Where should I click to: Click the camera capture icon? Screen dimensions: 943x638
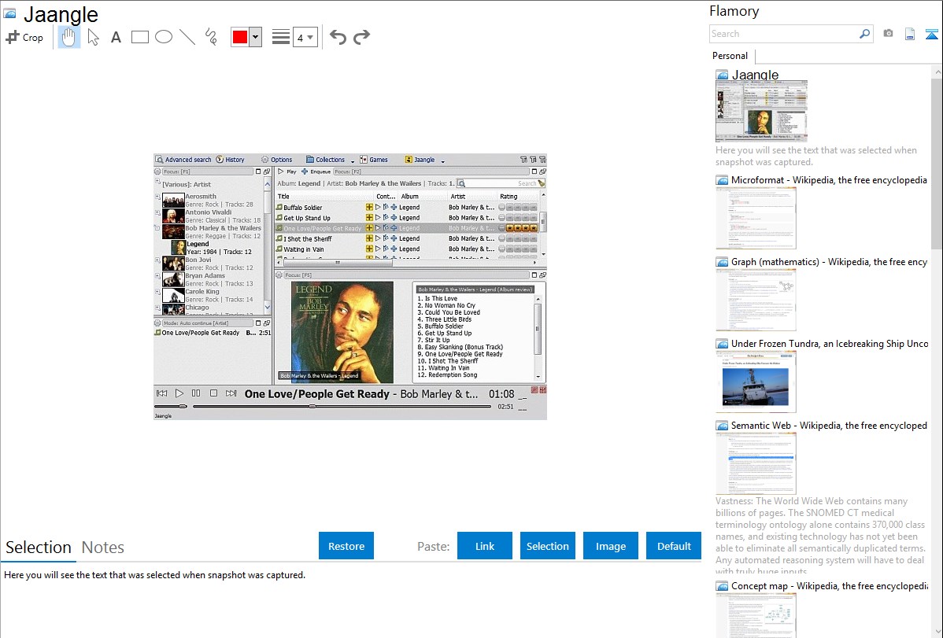tap(888, 34)
